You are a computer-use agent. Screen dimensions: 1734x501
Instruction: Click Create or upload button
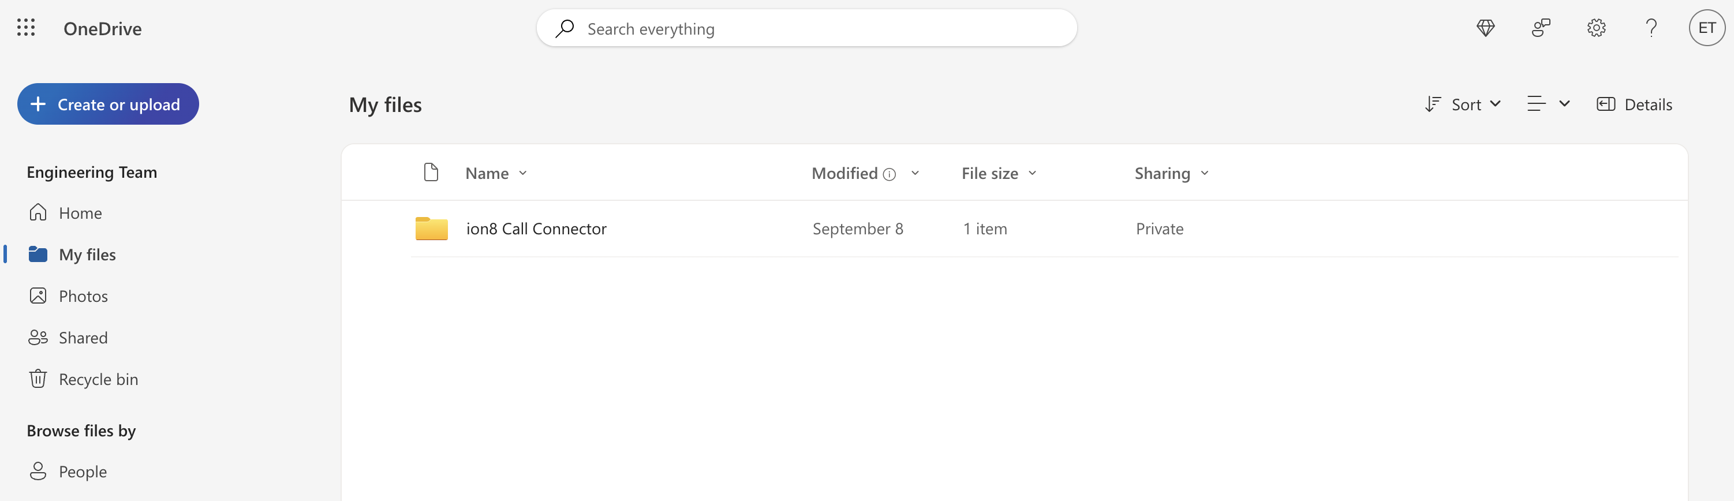(108, 104)
